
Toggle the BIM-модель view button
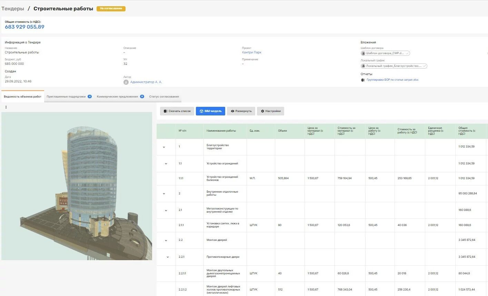coord(210,111)
